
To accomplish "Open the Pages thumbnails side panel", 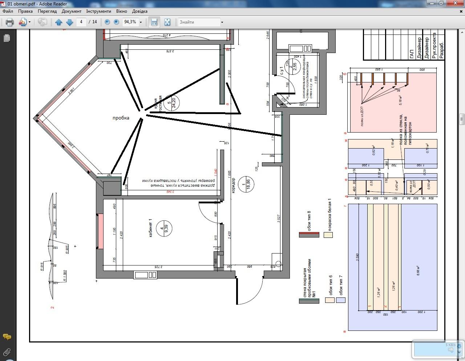I will coord(7,38).
